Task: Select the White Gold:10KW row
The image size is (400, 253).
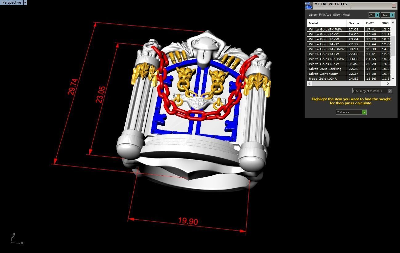Action: 349,39
